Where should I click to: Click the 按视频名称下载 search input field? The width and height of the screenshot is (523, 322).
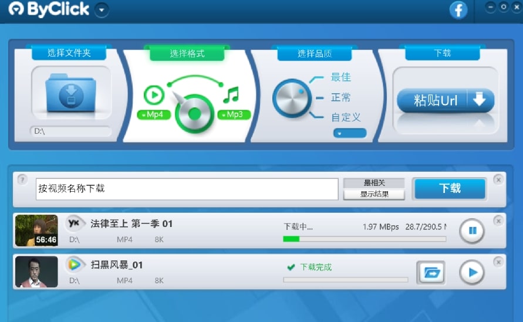tap(186, 189)
